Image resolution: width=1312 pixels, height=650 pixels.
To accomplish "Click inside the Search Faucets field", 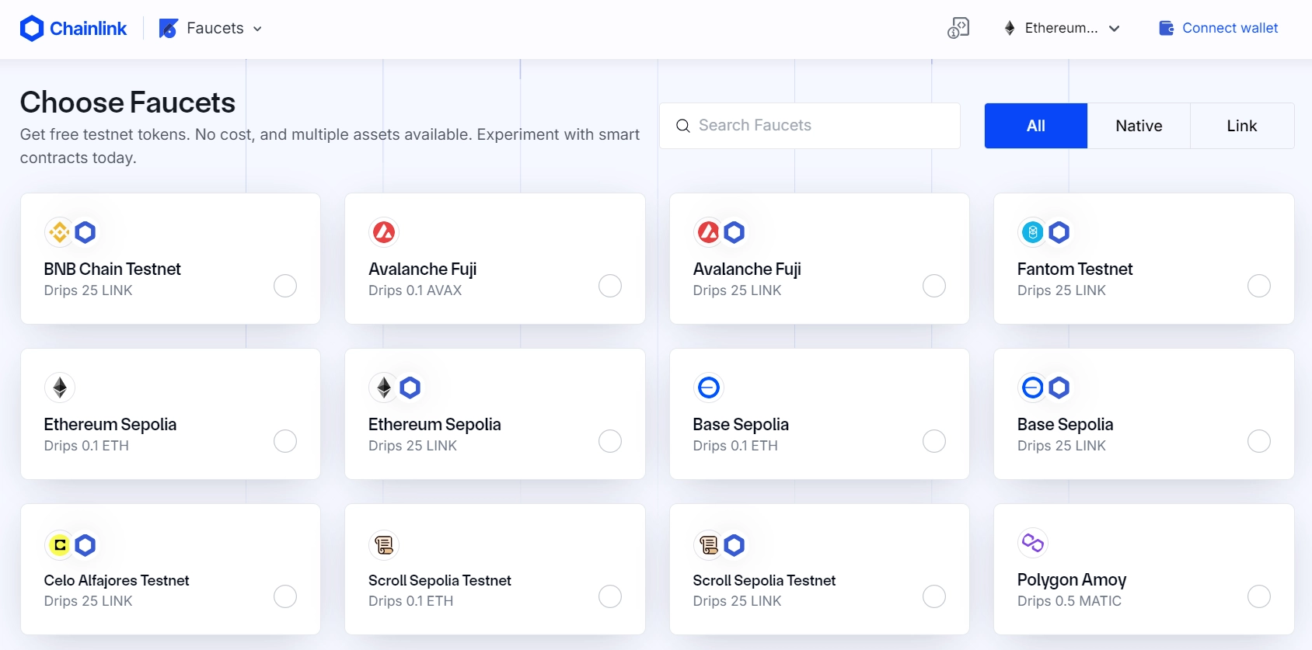I will tap(809, 125).
